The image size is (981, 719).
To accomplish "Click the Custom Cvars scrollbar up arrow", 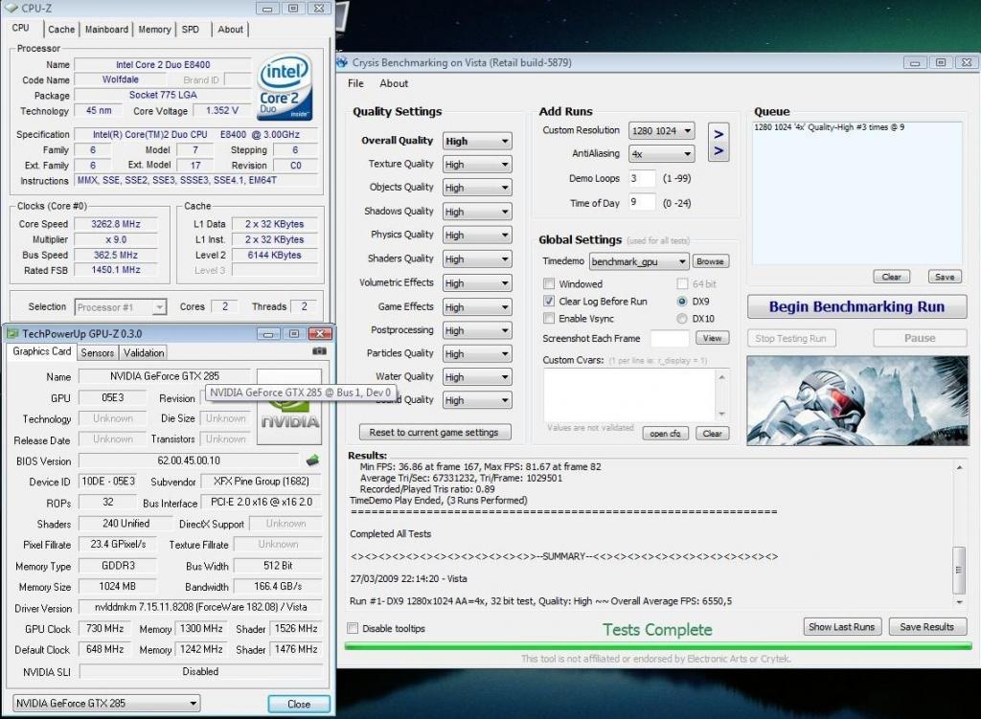I will (x=721, y=377).
